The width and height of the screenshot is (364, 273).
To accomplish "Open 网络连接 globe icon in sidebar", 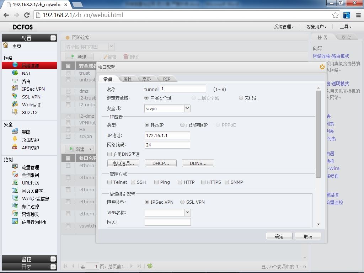I will (15, 65).
